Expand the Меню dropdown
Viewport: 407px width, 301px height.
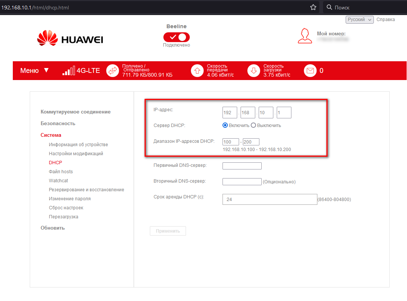(x=34, y=71)
